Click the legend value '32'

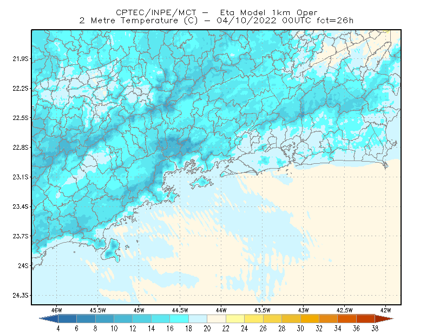[x=319, y=329]
